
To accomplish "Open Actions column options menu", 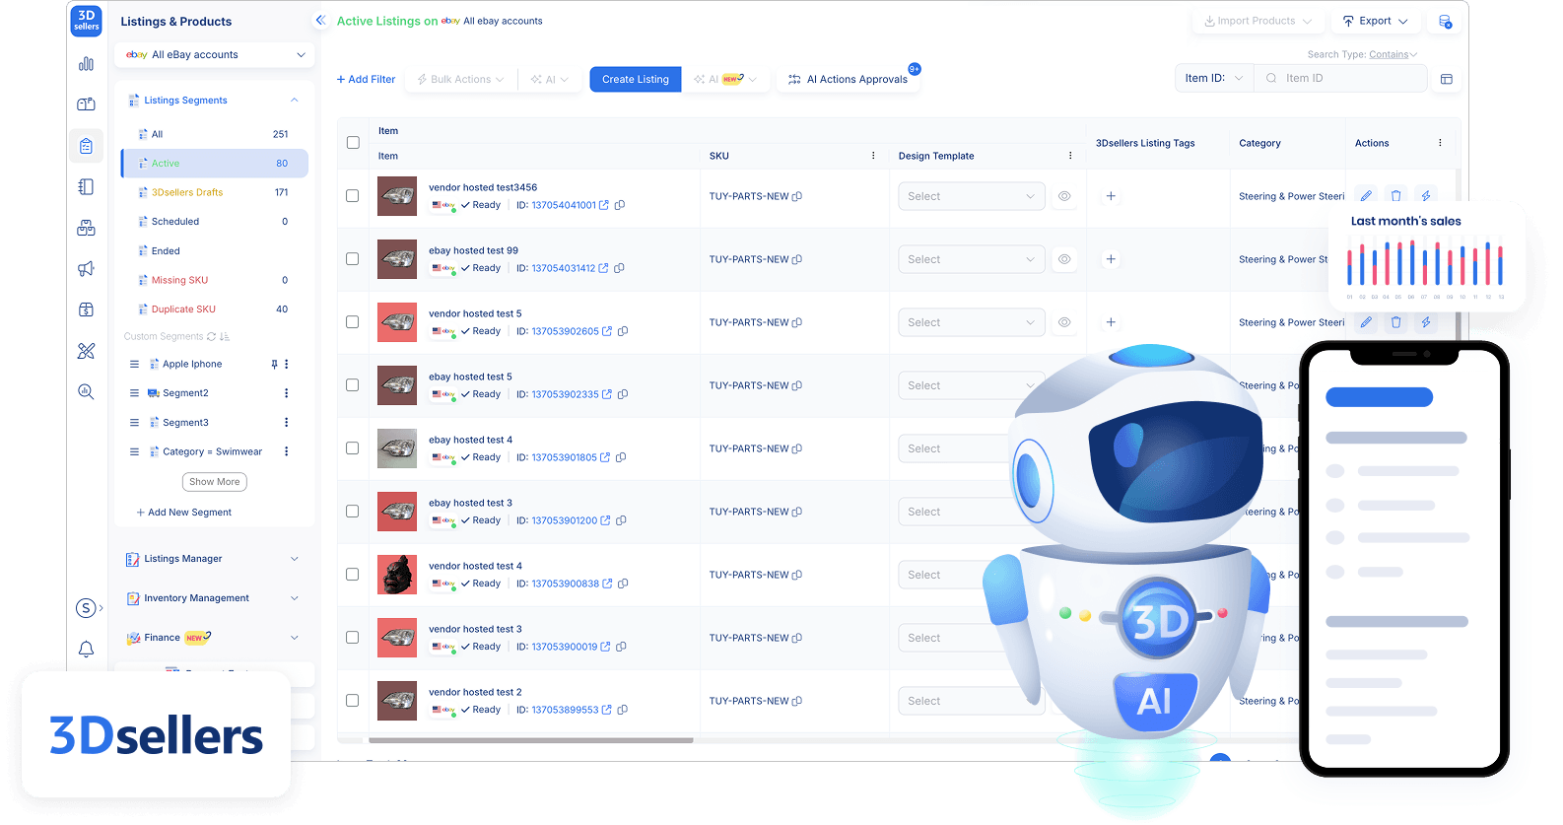I will (x=1440, y=143).
